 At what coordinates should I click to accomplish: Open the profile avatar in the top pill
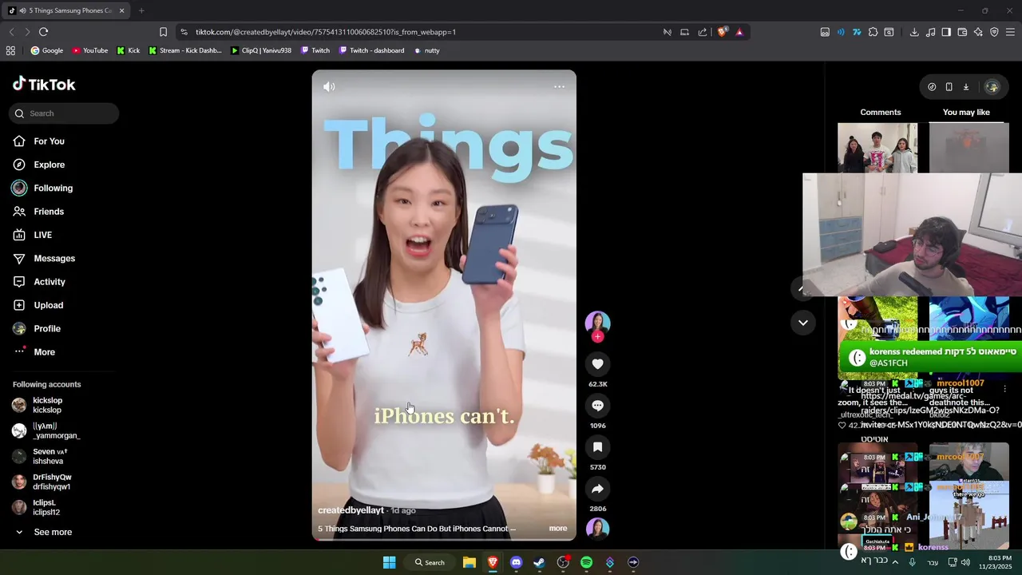coord(992,87)
